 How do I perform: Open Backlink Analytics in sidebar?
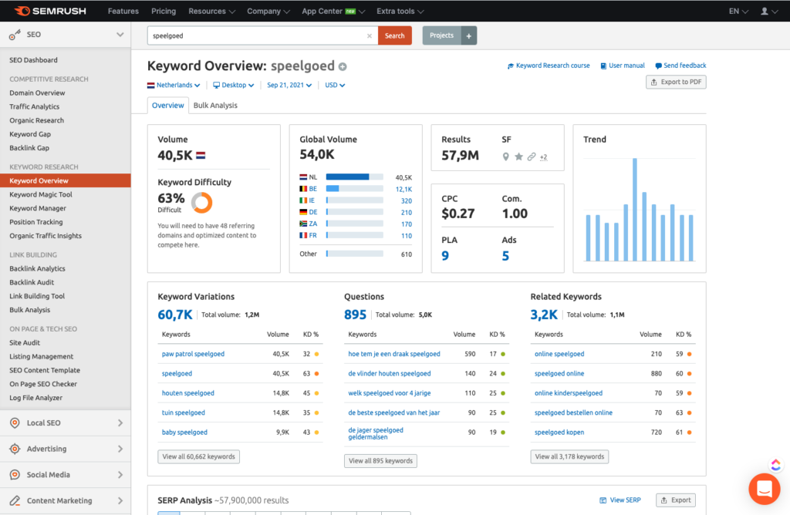(x=37, y=268)
